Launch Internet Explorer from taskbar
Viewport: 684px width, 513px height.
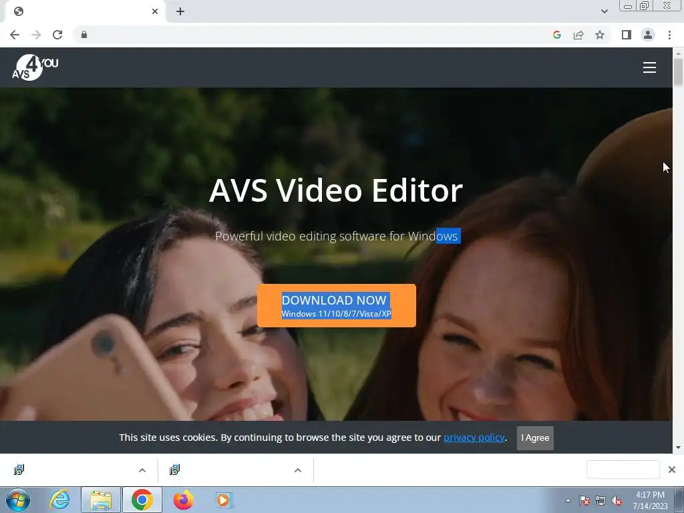(x=59, y=500)
